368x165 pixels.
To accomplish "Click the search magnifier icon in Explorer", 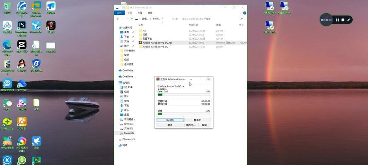I will coord(242,19).
